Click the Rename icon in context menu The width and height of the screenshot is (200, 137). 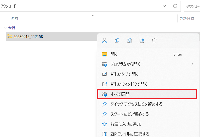129,41
